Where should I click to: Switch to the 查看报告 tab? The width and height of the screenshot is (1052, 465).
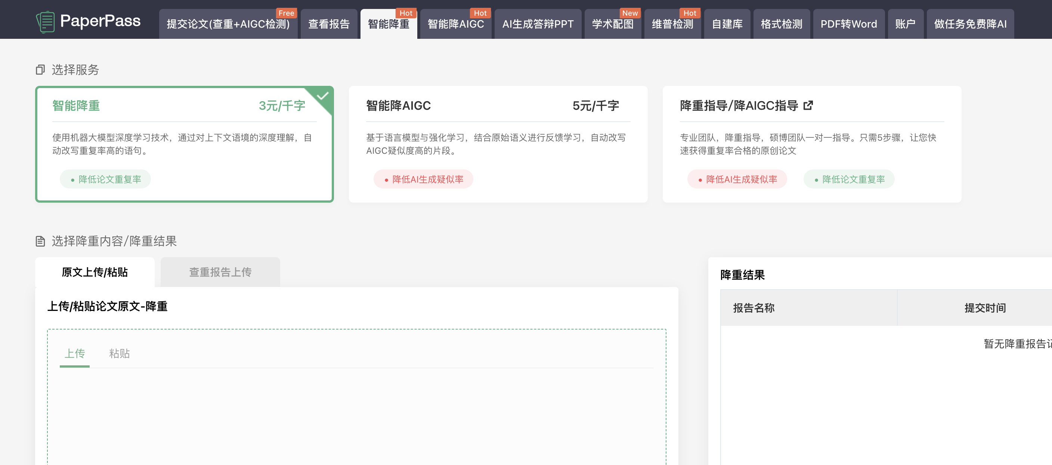coord(329,24)
